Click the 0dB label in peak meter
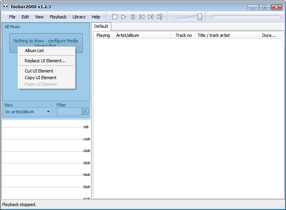This screenshot has height=210, width=286. 86,127
